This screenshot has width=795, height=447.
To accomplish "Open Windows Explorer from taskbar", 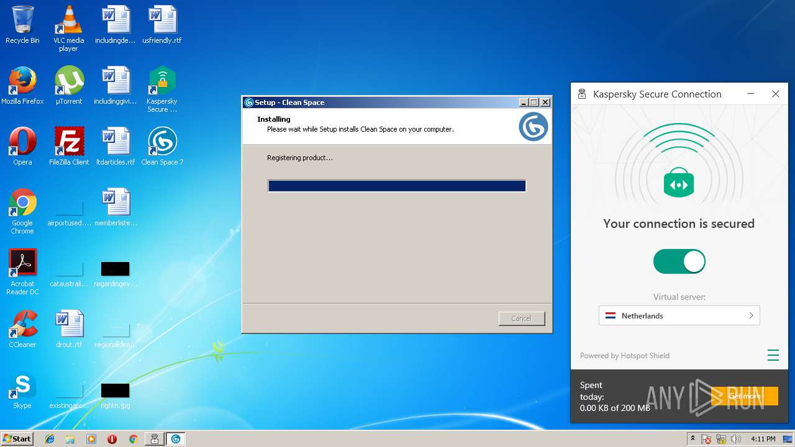I will pyautogui.click(x=70, y=439).
